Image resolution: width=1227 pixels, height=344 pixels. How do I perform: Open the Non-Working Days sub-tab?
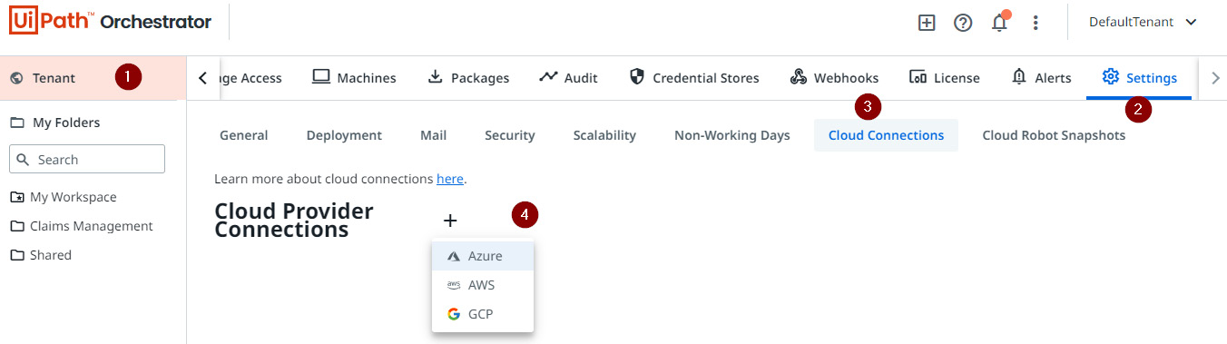732,135
